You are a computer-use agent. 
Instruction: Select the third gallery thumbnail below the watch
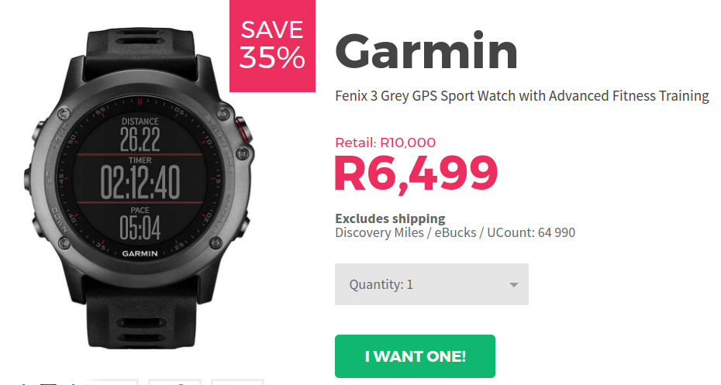tap(174, 382)
